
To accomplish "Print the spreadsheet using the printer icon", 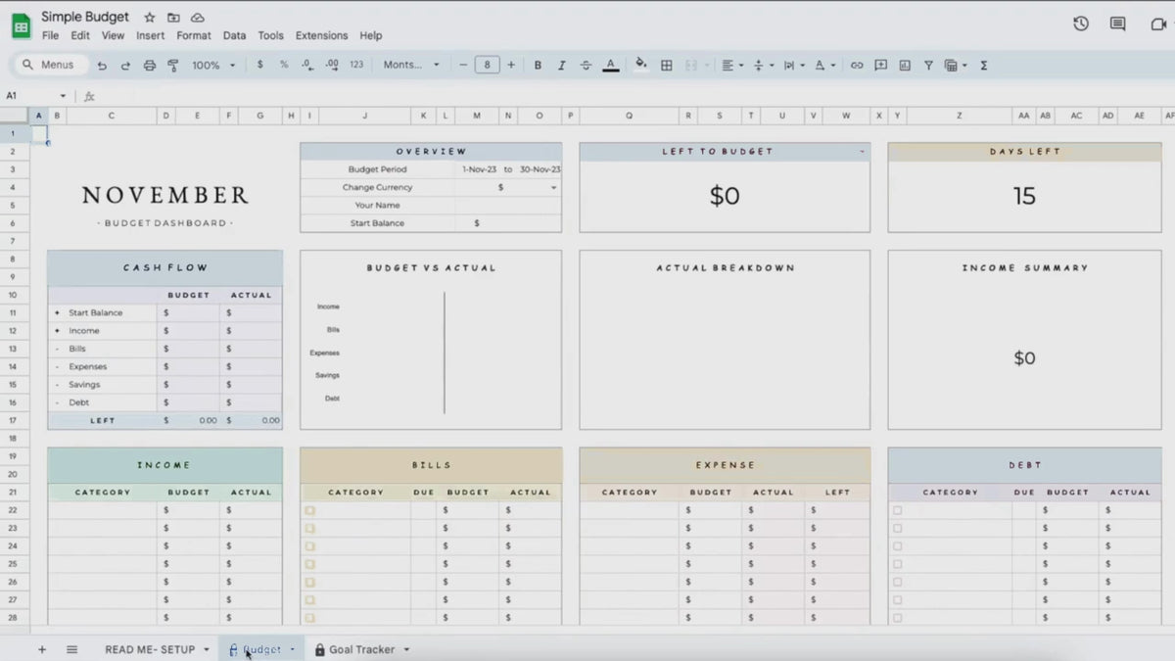I will [x=150, y=66].
